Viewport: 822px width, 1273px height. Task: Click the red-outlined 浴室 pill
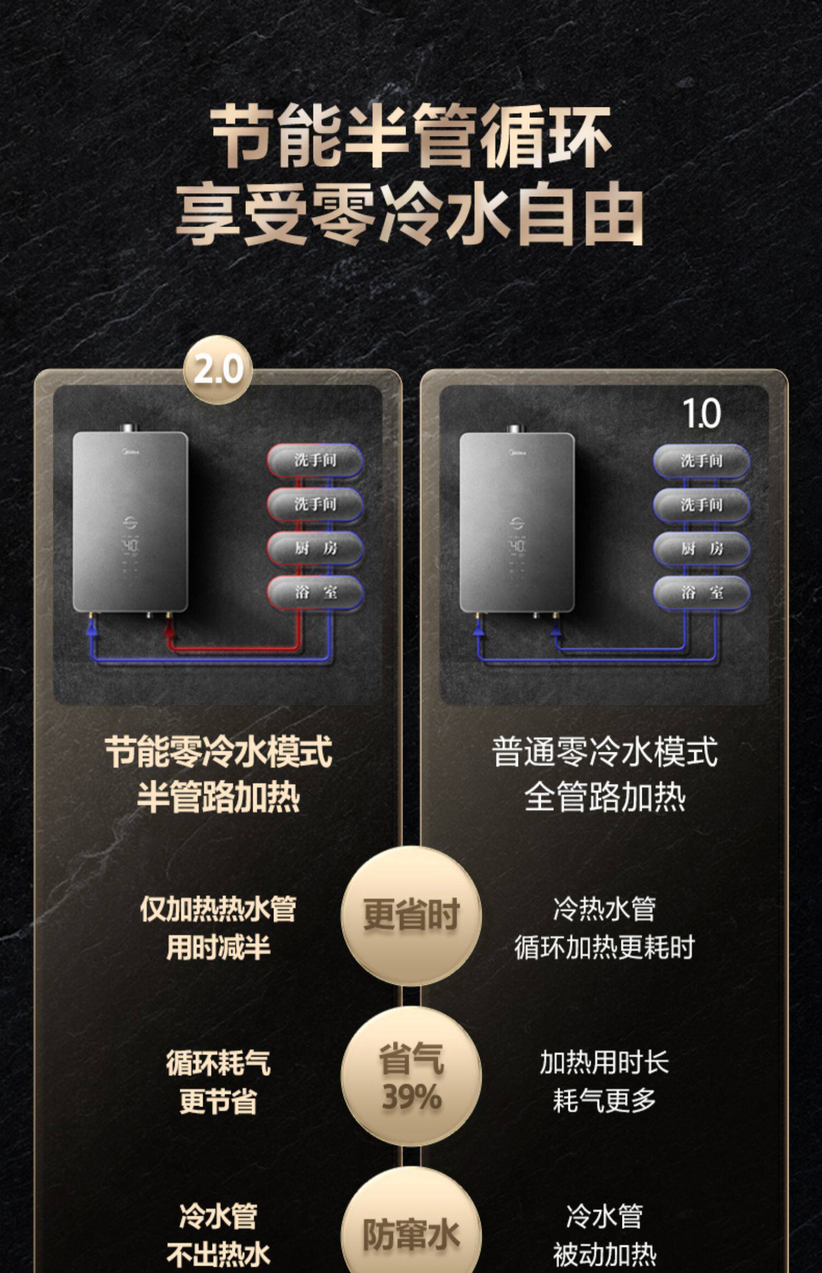(x=315, y=592)
